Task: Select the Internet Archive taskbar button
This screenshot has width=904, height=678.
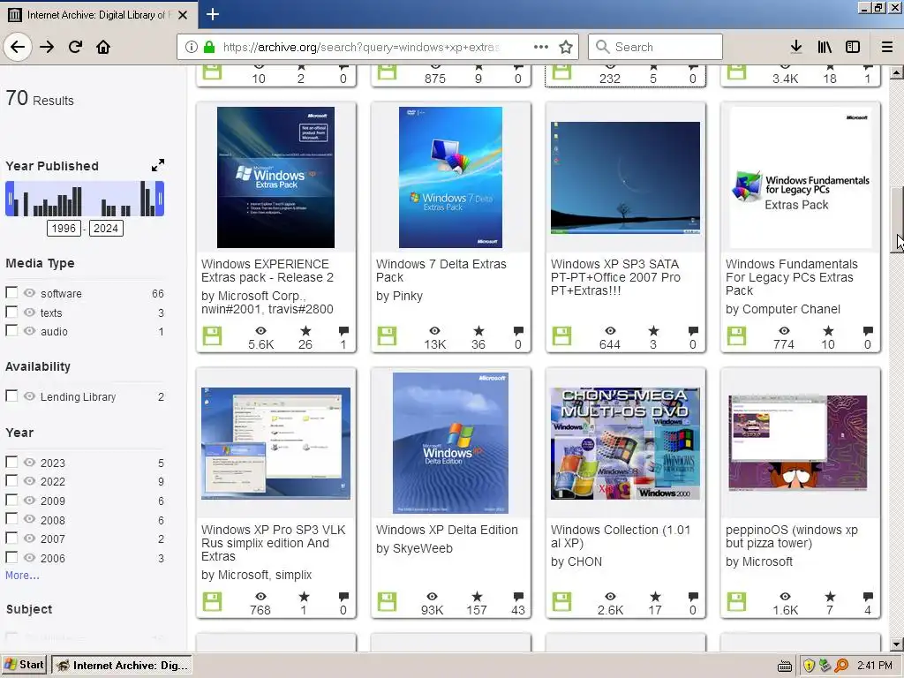Action: click(x=122, y=666)
